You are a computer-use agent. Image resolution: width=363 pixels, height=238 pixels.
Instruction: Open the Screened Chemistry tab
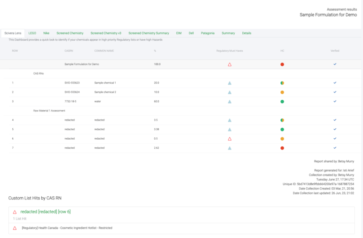[70, 33]
